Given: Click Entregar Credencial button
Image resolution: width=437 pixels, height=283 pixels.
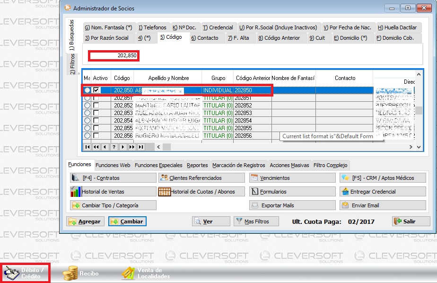Looking at the screenshot, I should pyautogui.click(x=382, y=192).
